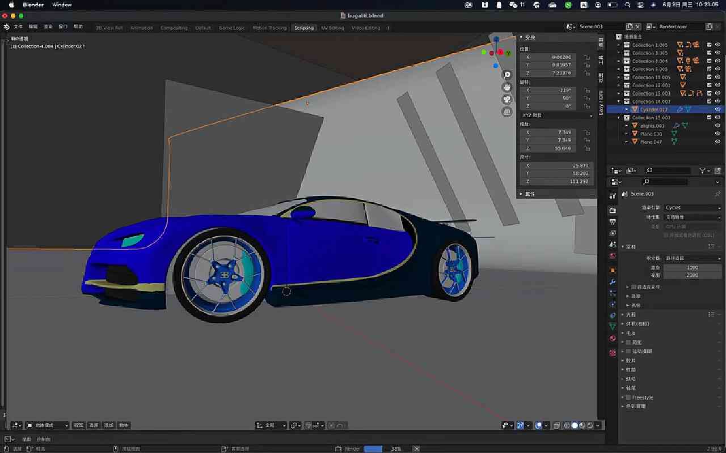726x453 pixels.
Task: Click the viewport samples field showing 1000
Action: [x=692, y=267]
